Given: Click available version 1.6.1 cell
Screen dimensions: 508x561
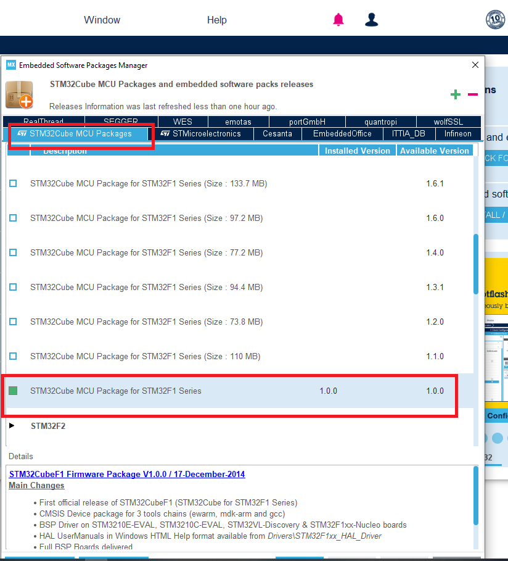Looking at the screenshot, I should (x=435, y=183).
